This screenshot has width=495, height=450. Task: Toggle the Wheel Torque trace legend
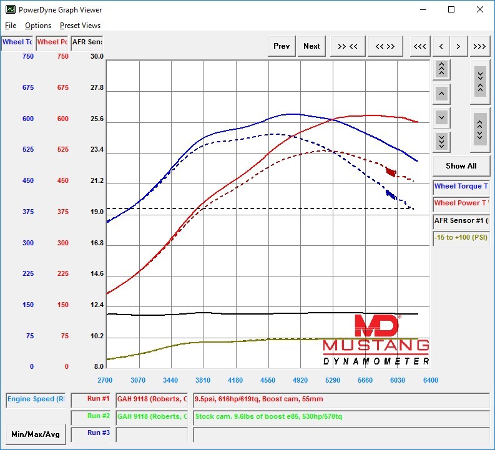[x=461, y=186]
